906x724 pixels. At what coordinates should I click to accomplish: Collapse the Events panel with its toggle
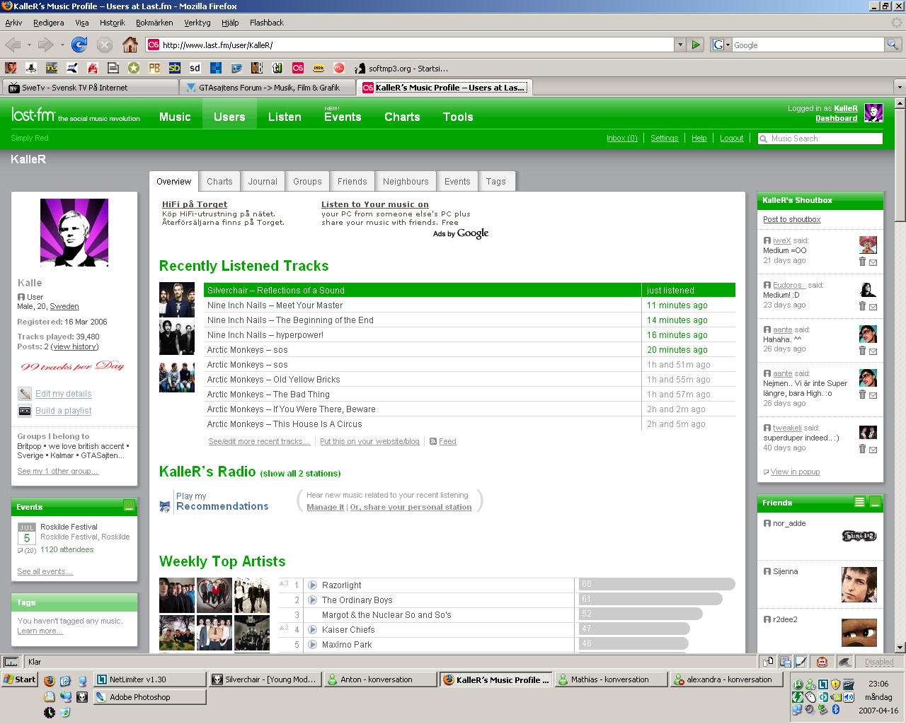pyautogui.click(x=129, y=506)
